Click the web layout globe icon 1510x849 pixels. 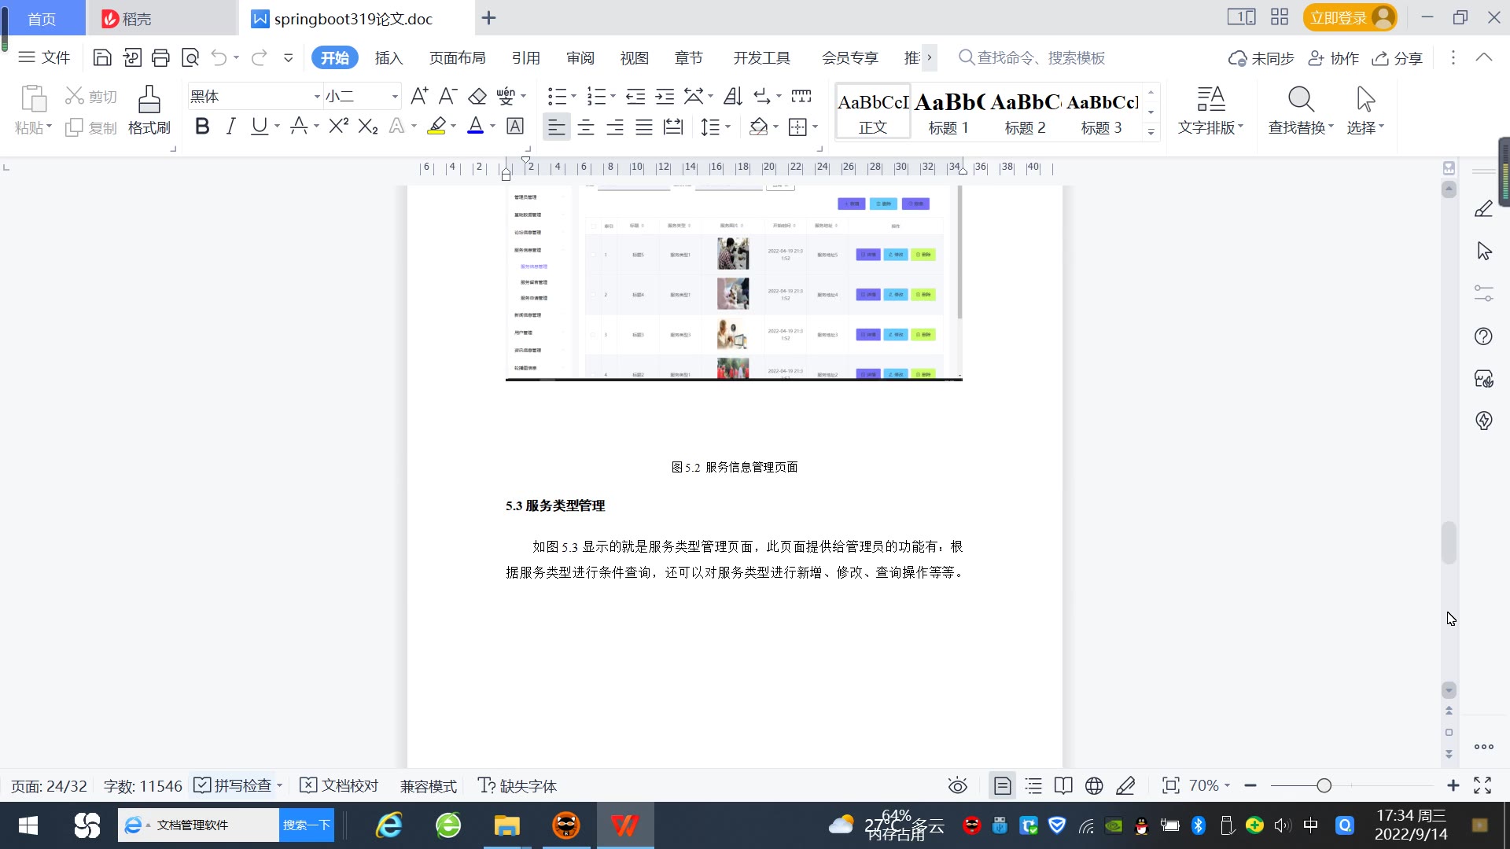point(1094,786)
